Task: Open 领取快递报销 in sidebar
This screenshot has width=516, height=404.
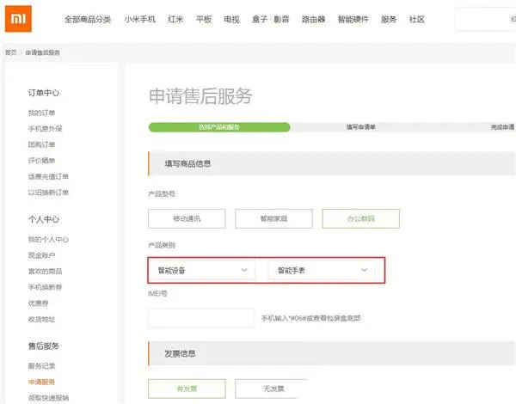Action: tap(48, 398)
